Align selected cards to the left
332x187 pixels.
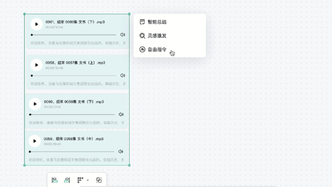[54, 180]
